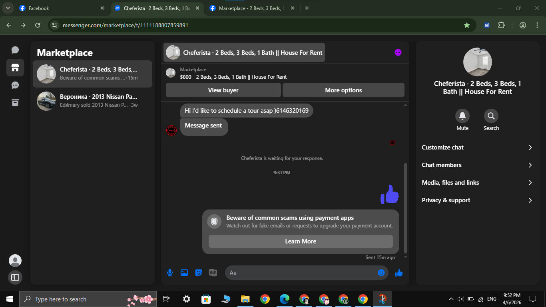
Task: Launch Microsoft Edge from the taskbar
Action: (x=285, y=299)
